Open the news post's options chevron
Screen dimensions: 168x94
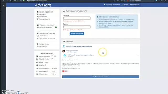138,55
